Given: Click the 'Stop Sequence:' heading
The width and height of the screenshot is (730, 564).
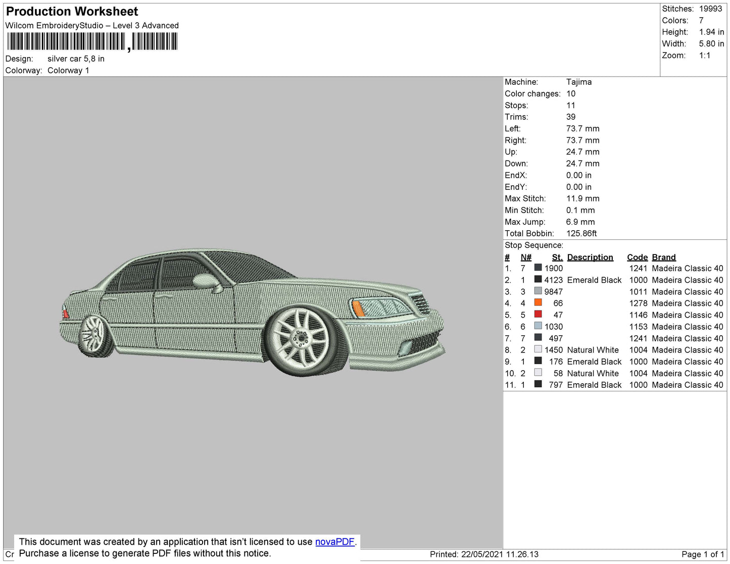Looking at the screenshot, I should coord(534,245).
